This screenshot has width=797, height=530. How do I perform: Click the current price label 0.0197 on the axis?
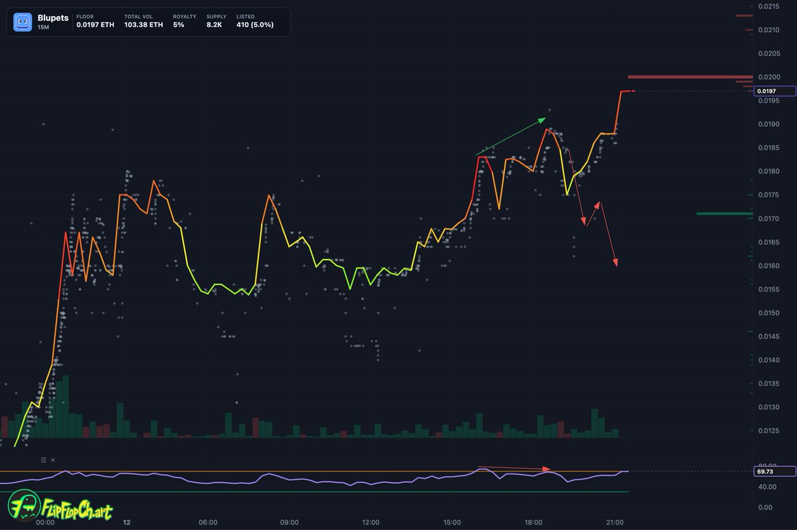point(775,91)
